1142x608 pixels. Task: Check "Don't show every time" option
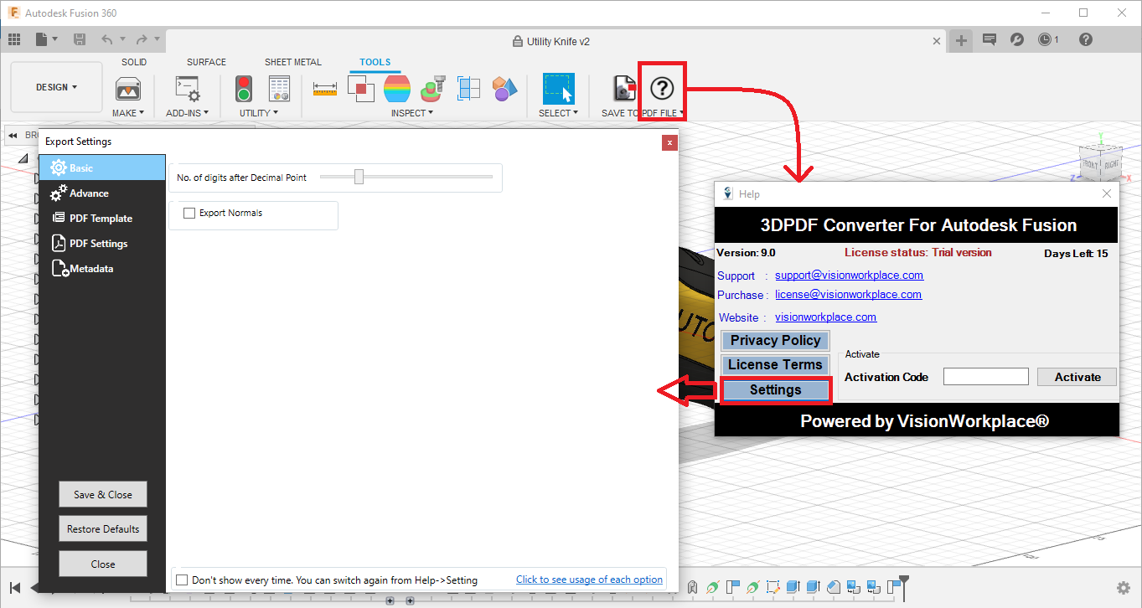181,580
